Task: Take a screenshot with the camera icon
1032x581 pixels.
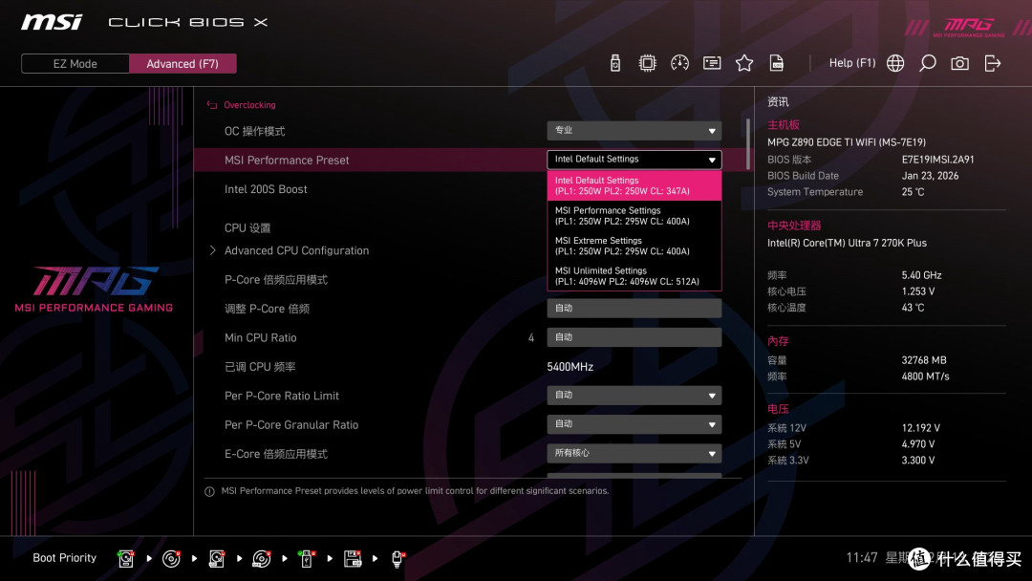Action: pos(959,63)
